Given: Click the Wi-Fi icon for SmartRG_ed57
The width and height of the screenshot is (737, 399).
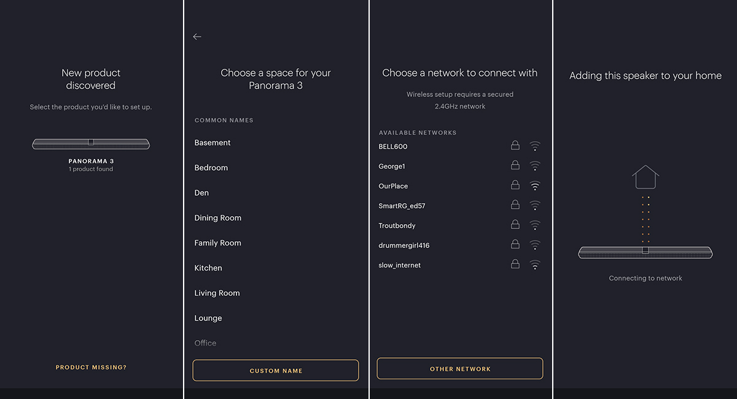Looking at the screenshot, I should 535,206.
